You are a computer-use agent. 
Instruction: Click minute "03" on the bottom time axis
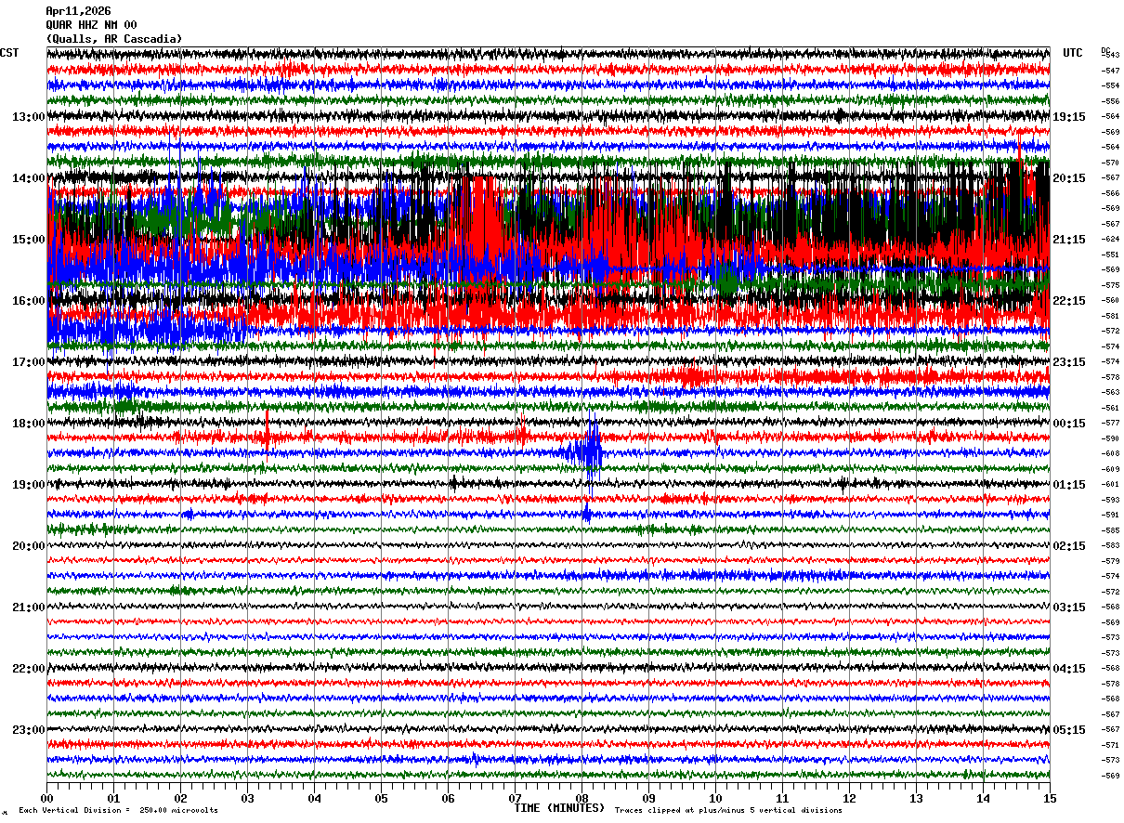tap(247, 798)
